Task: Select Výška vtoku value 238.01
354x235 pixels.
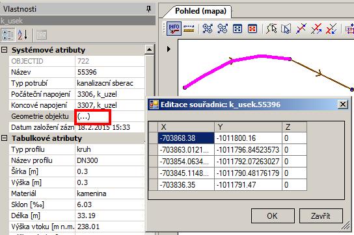Action: click(110, 227)
